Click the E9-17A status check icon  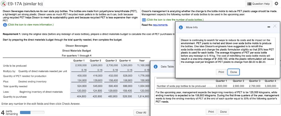[x=4, y=4]
